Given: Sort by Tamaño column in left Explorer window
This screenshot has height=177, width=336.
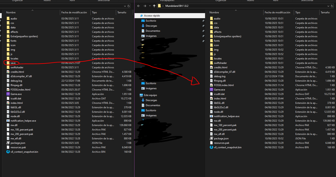Looking at the screenshot, I should pos(122,13).
